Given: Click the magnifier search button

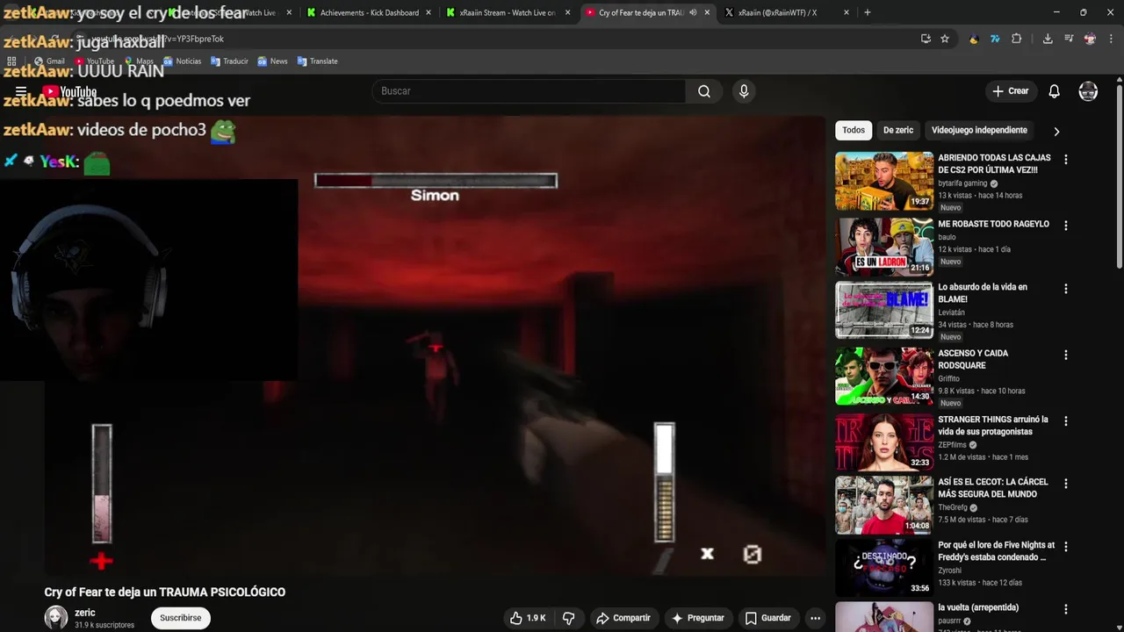Looking at the screenshot, I should (704, 91).
